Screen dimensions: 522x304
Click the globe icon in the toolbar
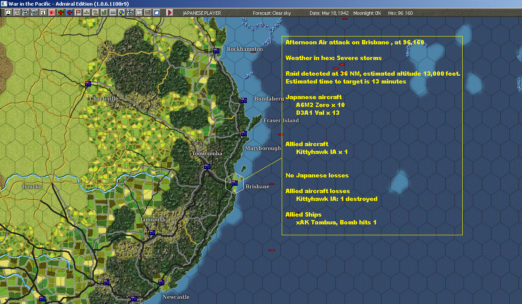pos(122,13)
